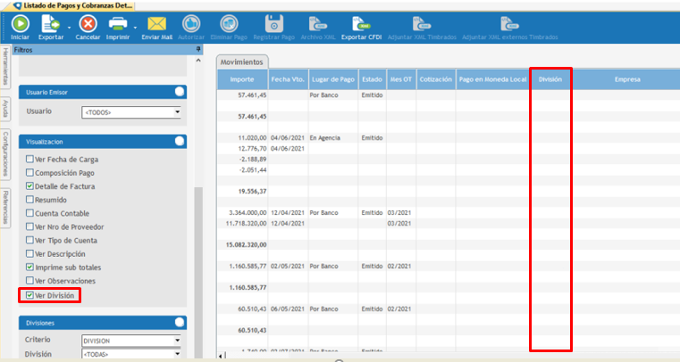The height and width of the screenshot is (362, 680).
Task: Open the Imprimir dropdown arrow
Action: [135, 28]
